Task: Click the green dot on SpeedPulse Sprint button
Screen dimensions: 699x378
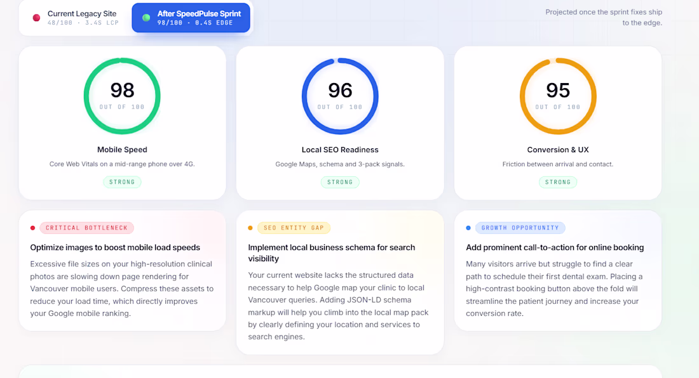Action: [146, 18]
